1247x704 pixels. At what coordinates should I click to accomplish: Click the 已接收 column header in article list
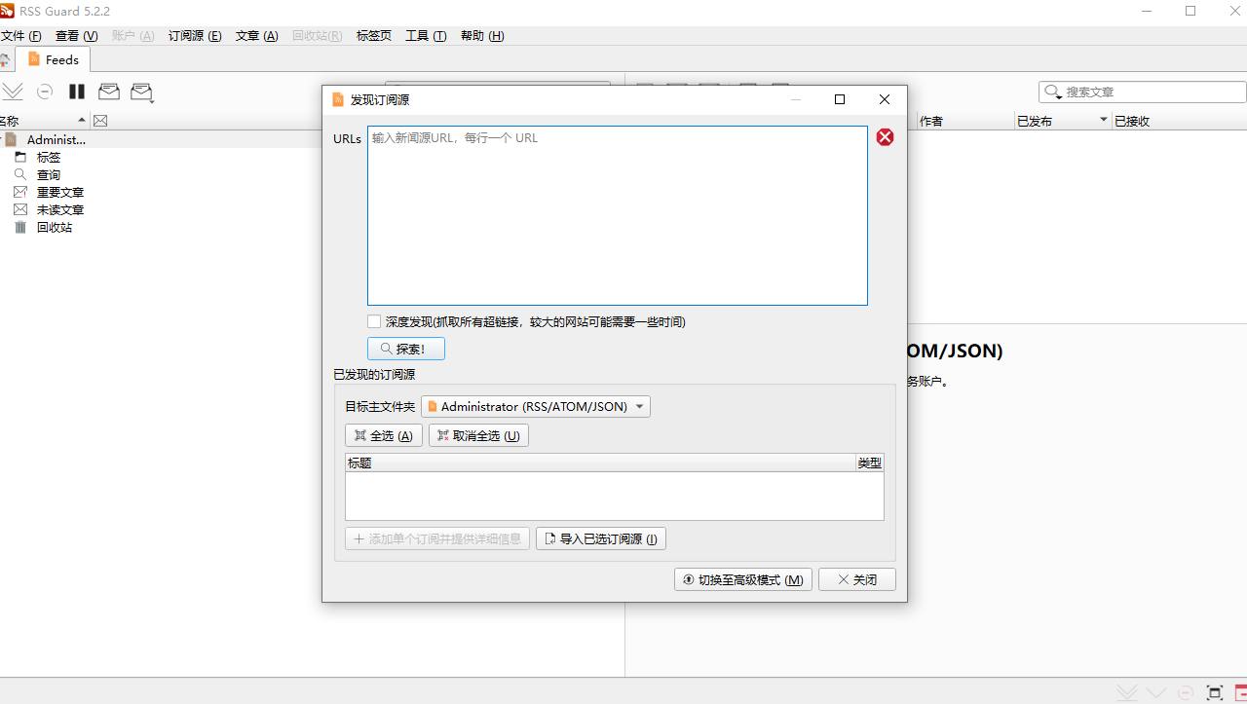click(x=1179, y=121)
